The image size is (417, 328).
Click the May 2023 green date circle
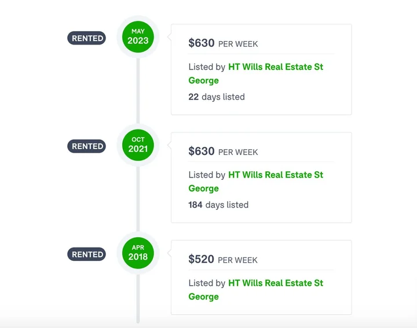pyautogui.click(x=138, y=37)
